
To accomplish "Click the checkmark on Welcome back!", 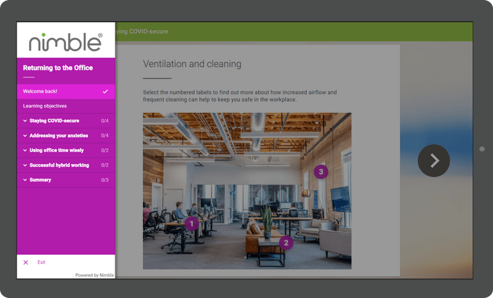I will tap(105, 91).
